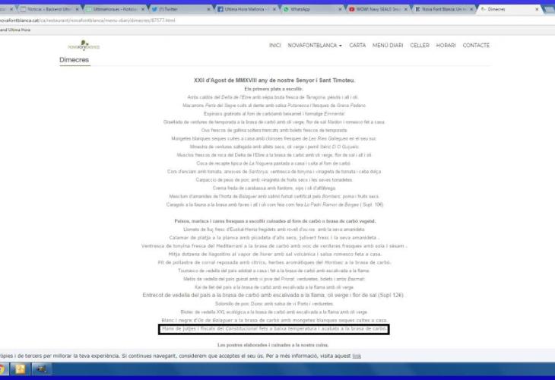Navigate to the CELLER section
The image size is (555, 380).
(x=420, y=46)
